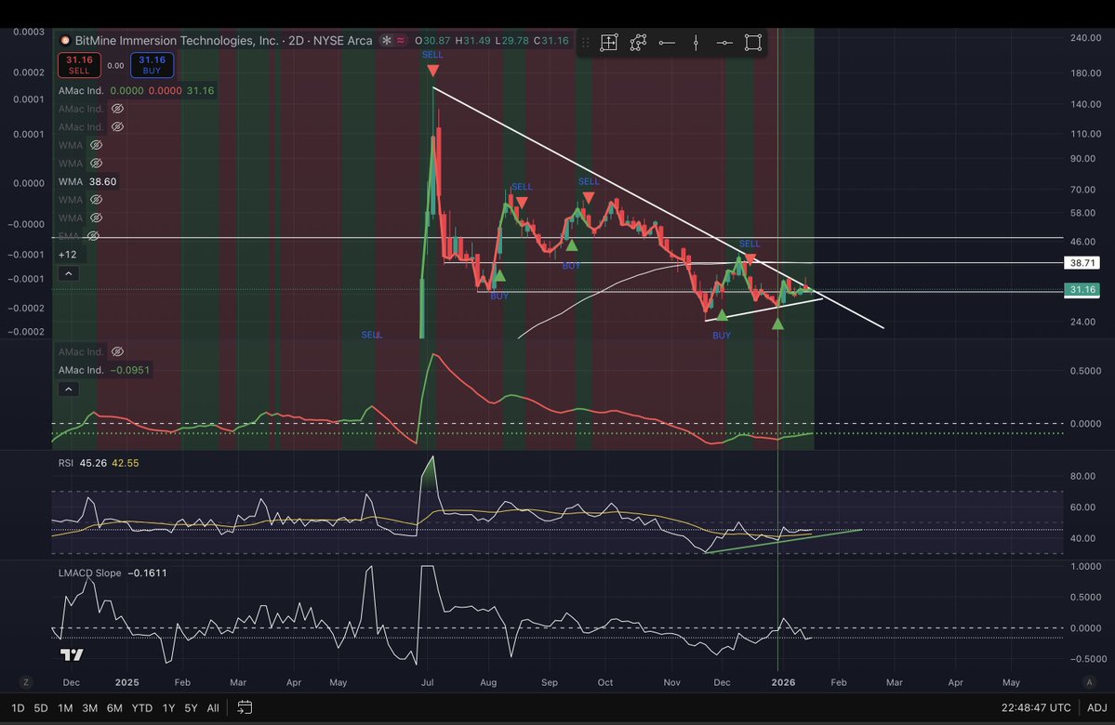Viewport: 1115px width, 725px height.
Task: Select the measure tool in floating toolbar
Action: pos(609,43)
